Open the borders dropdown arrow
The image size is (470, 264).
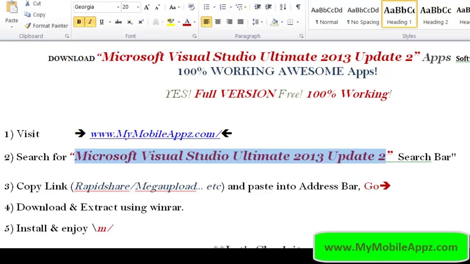[297, 22]
